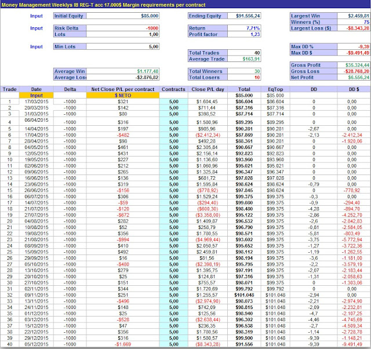The height and width of the screenshot is (349, 371).
Task: Select the Return value 7,71%
Action: (244, 28)
